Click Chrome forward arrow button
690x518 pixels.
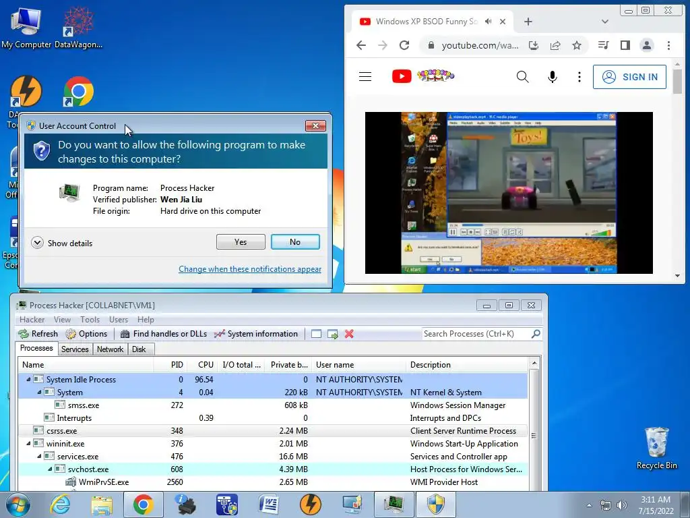383,45
